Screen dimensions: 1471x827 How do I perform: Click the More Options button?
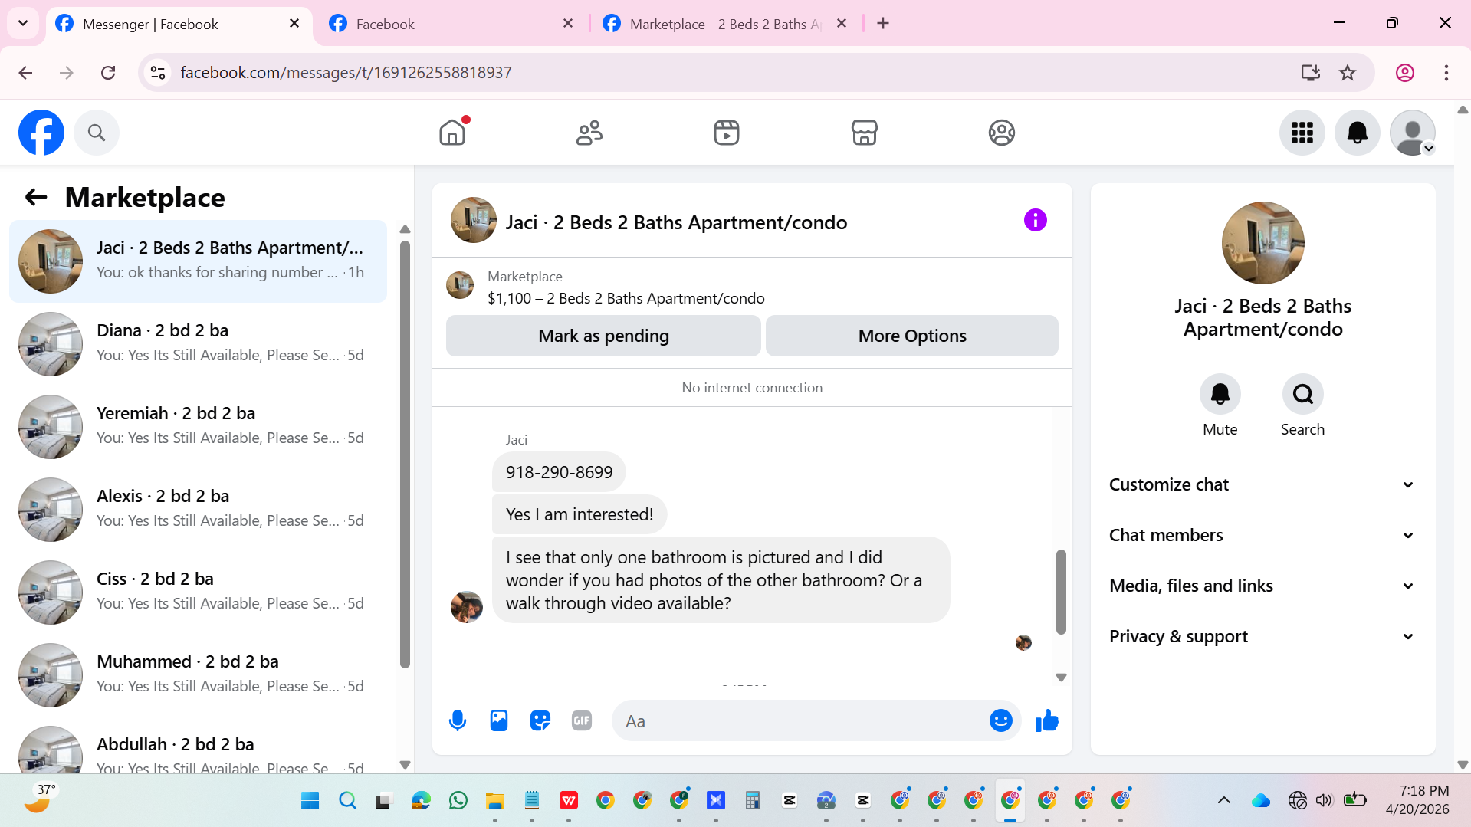point(912,336)
